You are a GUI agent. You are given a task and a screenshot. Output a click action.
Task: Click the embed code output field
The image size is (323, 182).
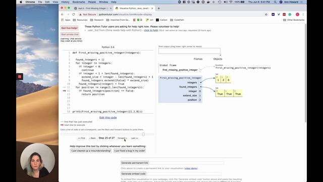click(184, 174)
